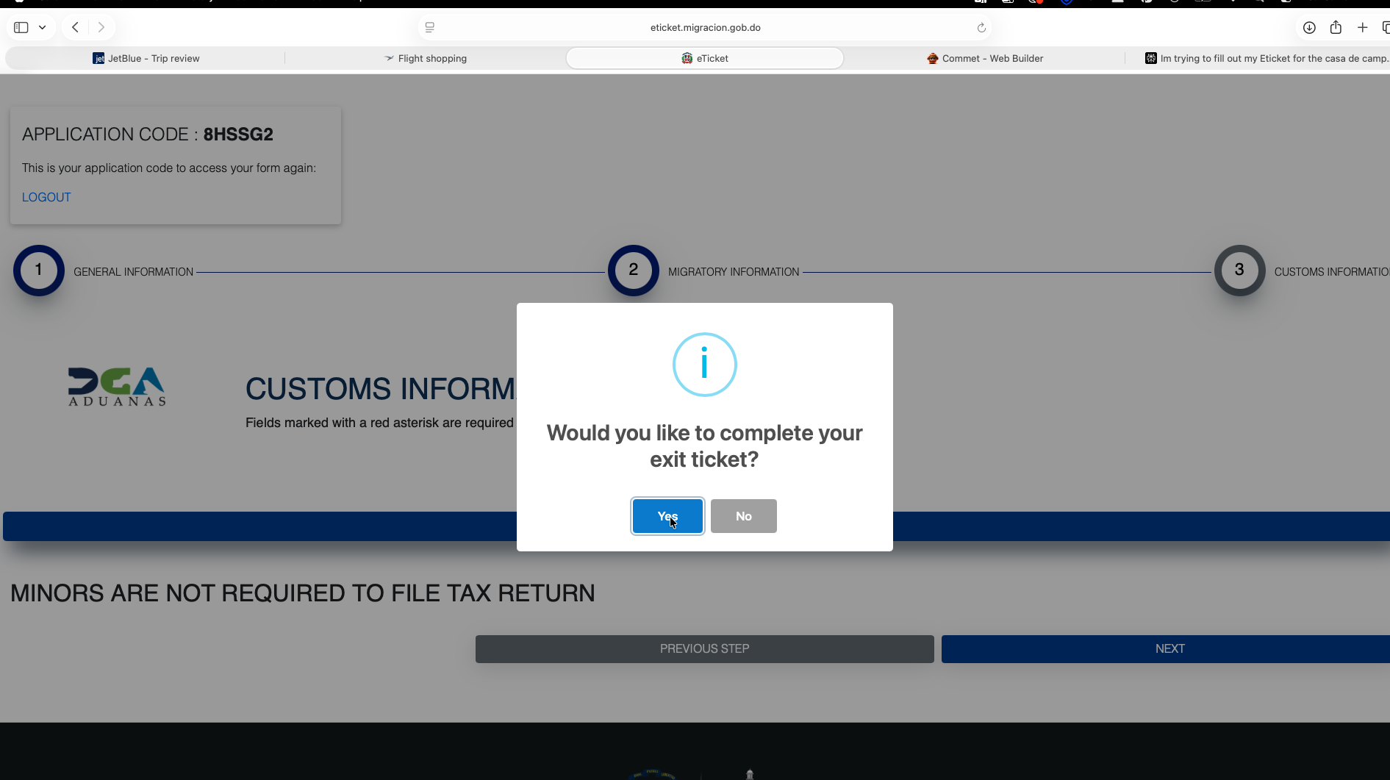
Task: Expand the sidebar tab group chevron
Action: 43,27
